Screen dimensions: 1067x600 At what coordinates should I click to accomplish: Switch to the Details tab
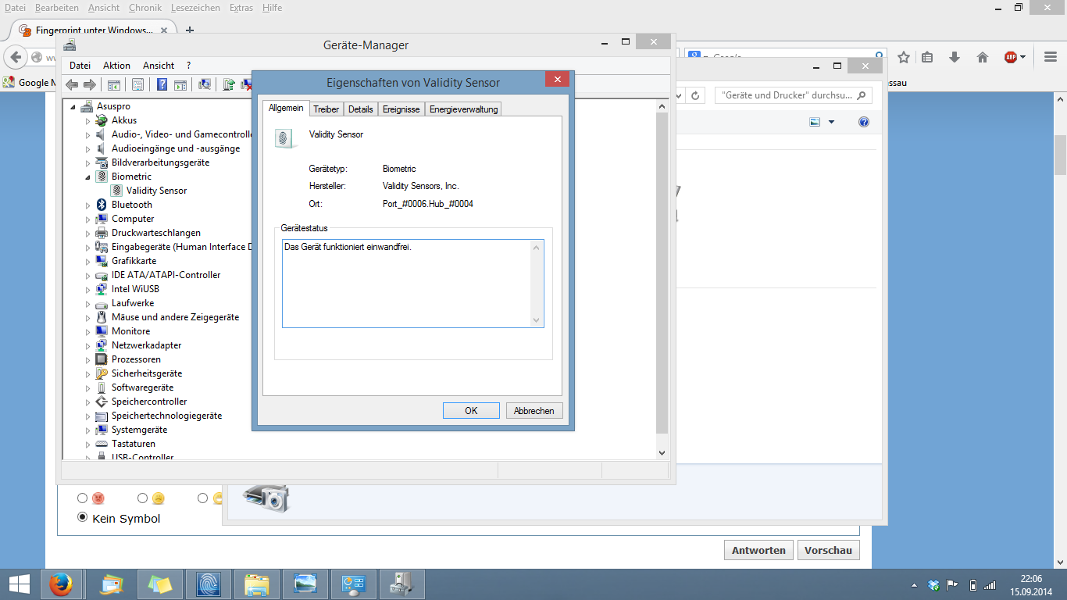tap(361, 109)
